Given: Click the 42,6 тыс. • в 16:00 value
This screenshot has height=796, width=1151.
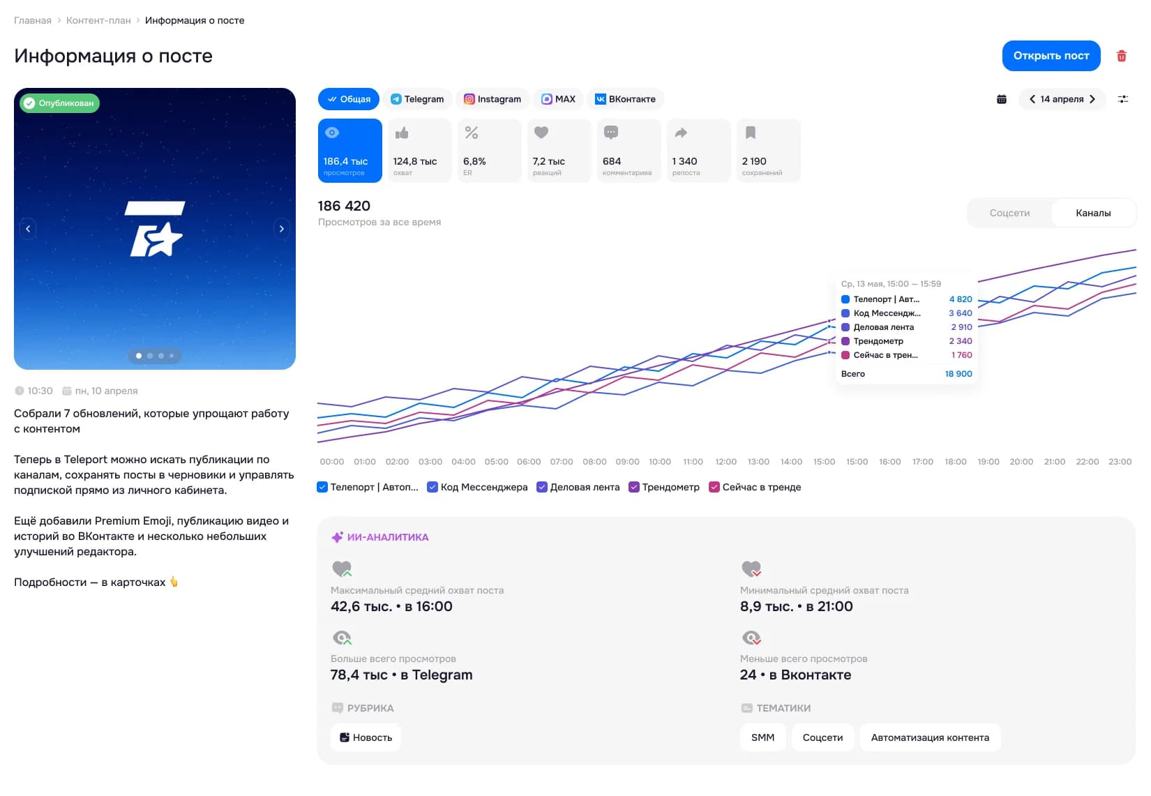Looking at the screenshot, I should pos(391,606).
